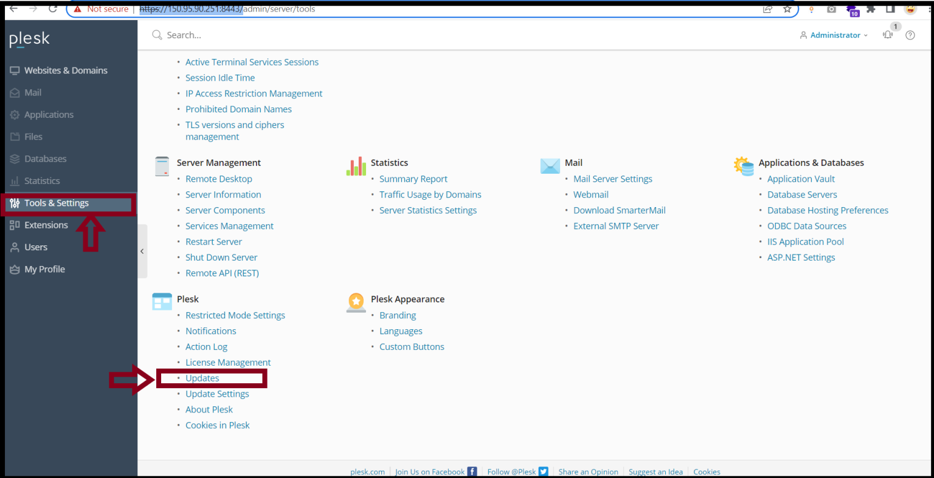Click the Statistics bar chart section icon
The image size is (934, 478).
356,166
